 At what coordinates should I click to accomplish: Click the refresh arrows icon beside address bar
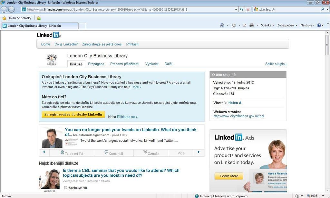(241, 9)
